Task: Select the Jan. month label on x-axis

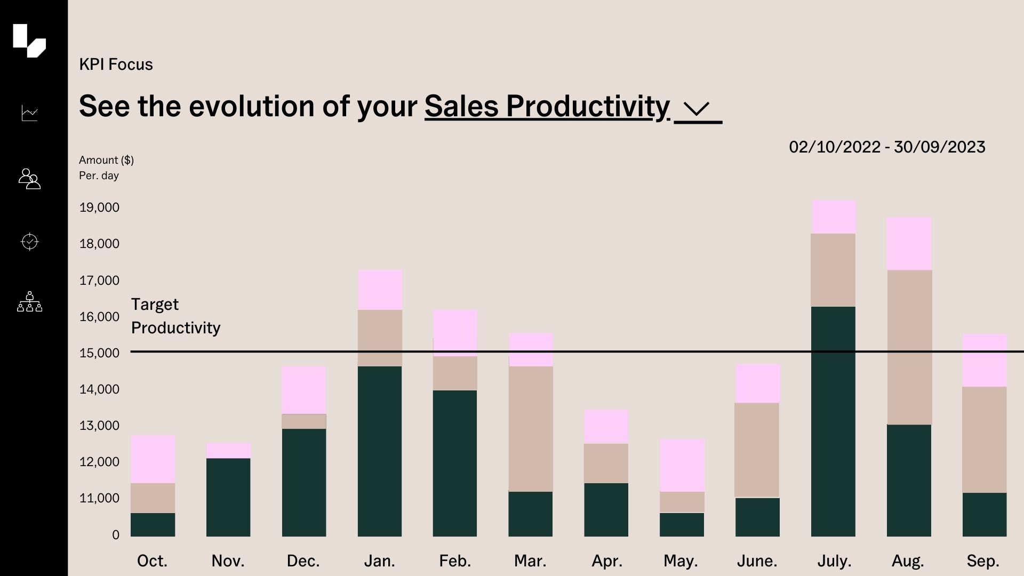Action: pyautogui.click(x=379, y=561)
